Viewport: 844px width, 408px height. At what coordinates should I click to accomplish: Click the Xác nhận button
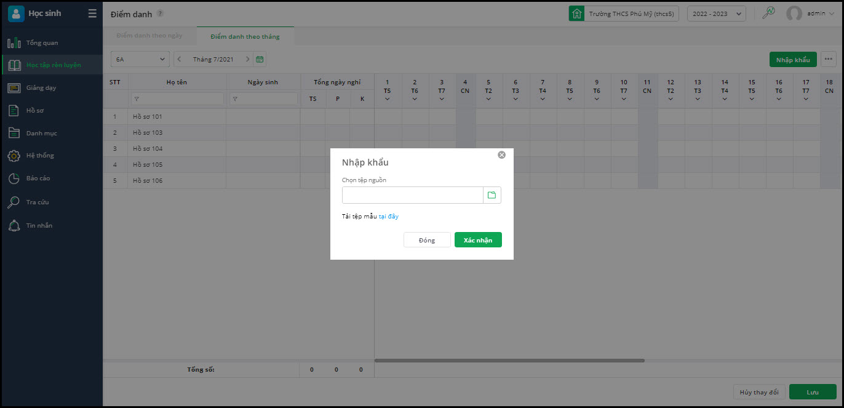478,240
